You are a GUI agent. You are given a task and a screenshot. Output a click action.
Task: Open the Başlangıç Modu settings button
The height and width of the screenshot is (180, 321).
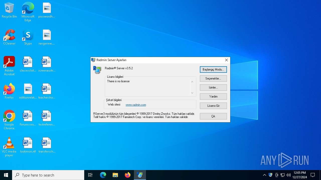213,69
